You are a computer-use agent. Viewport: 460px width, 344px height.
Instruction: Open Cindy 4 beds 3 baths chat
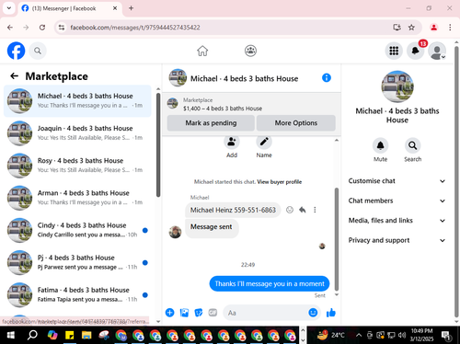coord(77,230)
